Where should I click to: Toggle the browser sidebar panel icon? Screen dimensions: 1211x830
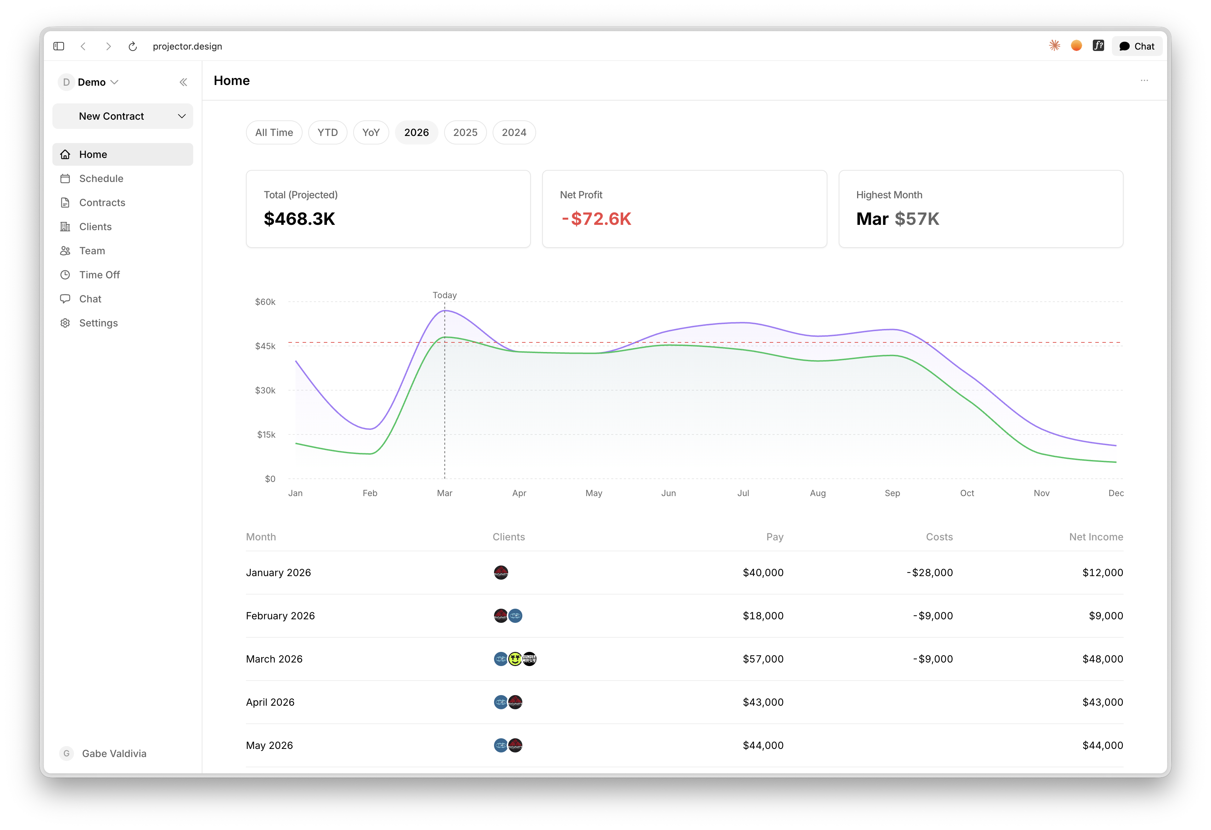(x=59, y=46)
